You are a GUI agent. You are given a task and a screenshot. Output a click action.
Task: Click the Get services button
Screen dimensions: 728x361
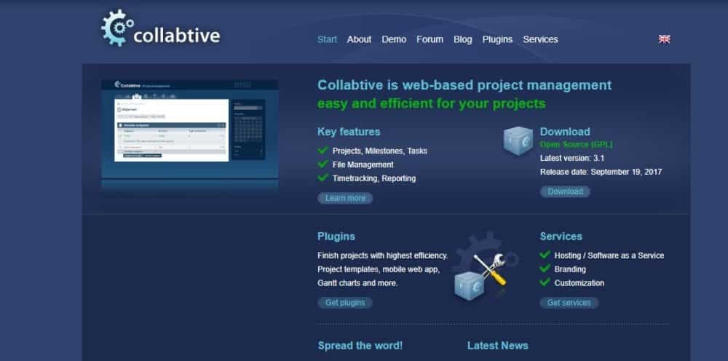pos(569,303)
